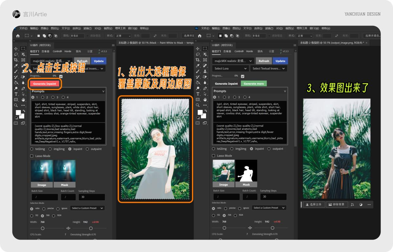Image resolution: width=393 pixels, height=252 pixels.
Task: Click the Width slider handle
Action: [43, 227]
